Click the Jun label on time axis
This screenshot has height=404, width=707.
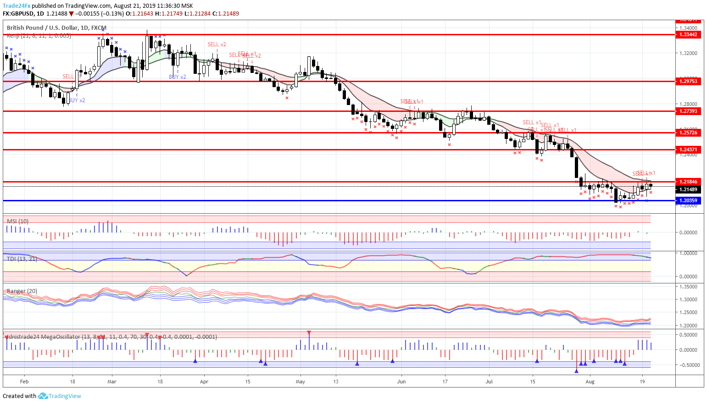click(x=401, y=381)
